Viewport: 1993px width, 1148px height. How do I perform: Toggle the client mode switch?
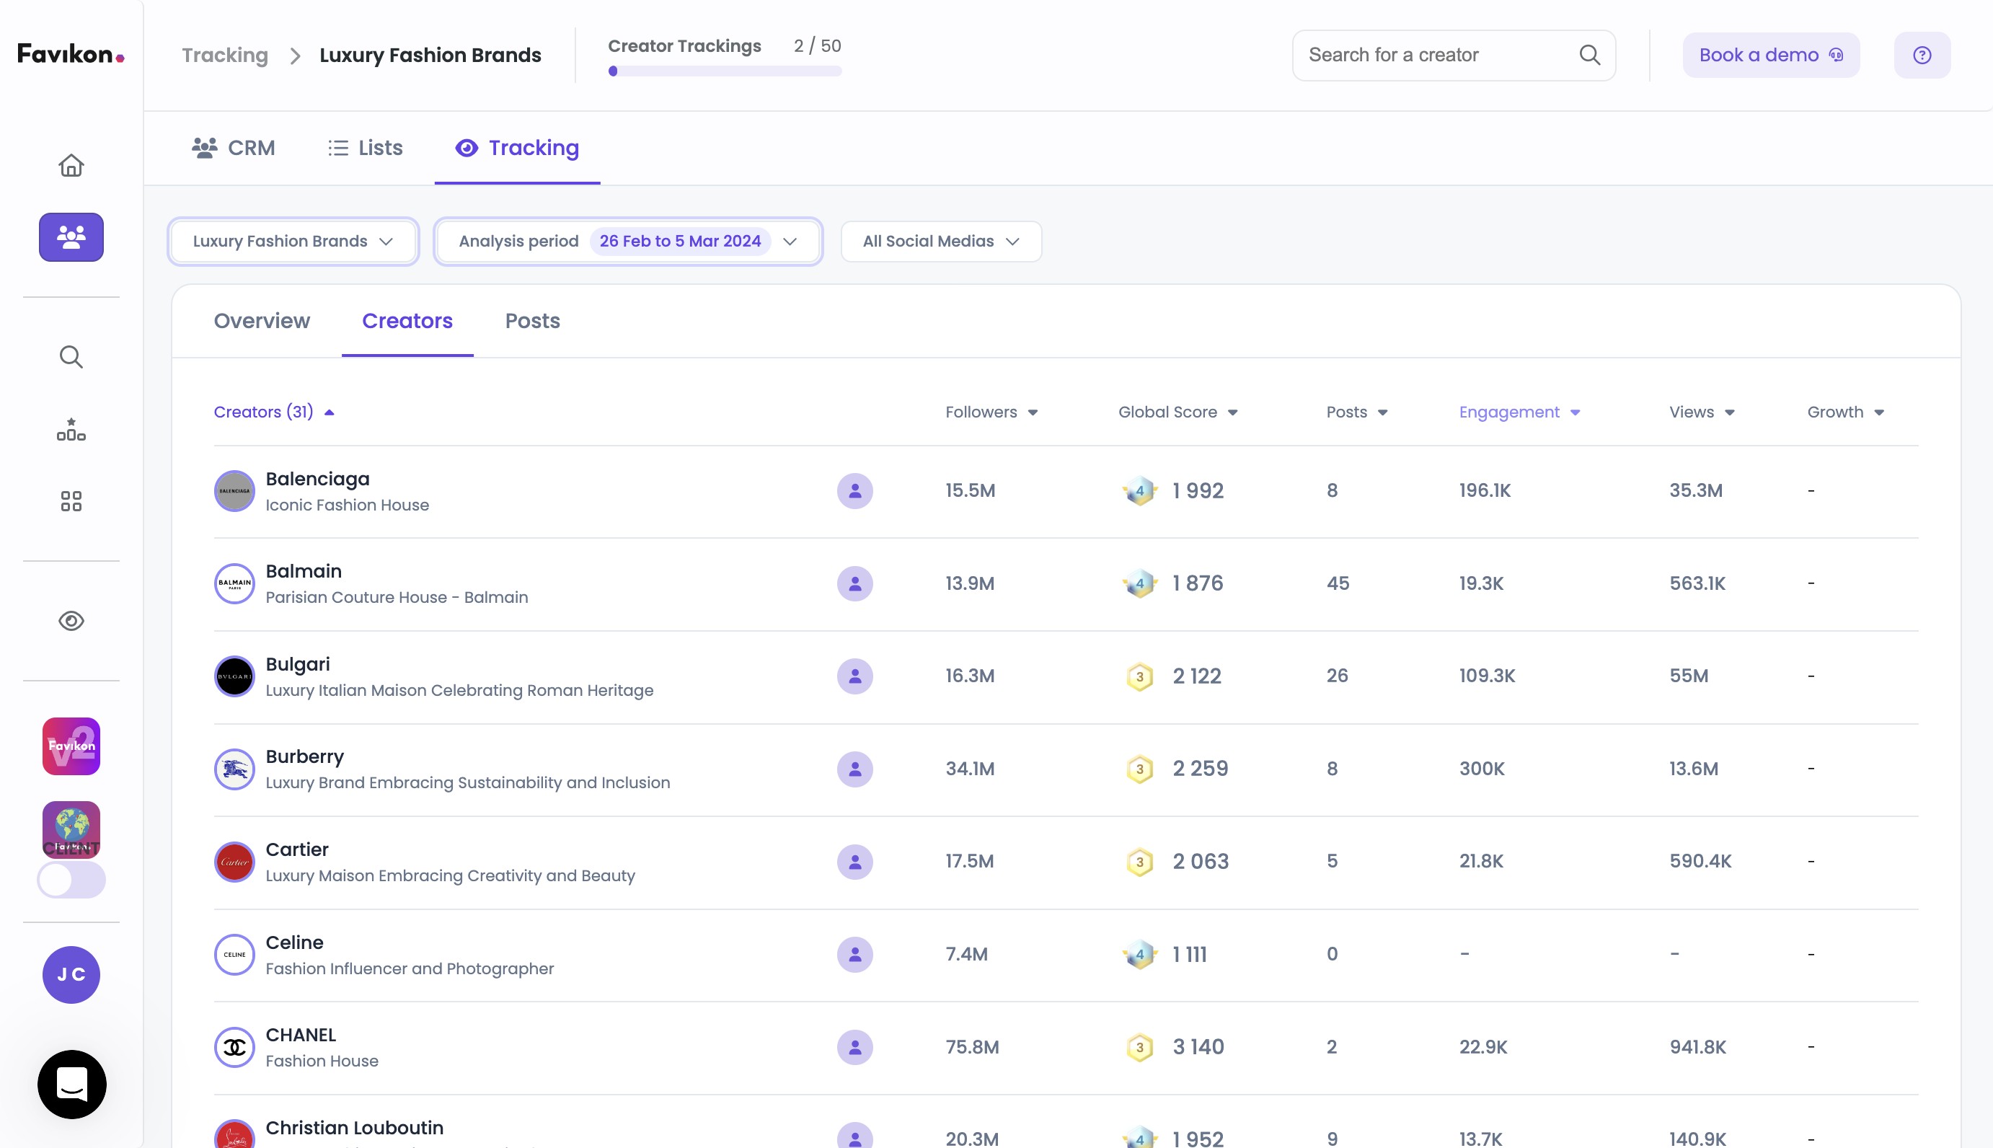pyautogui.click(x=71, y=879)
